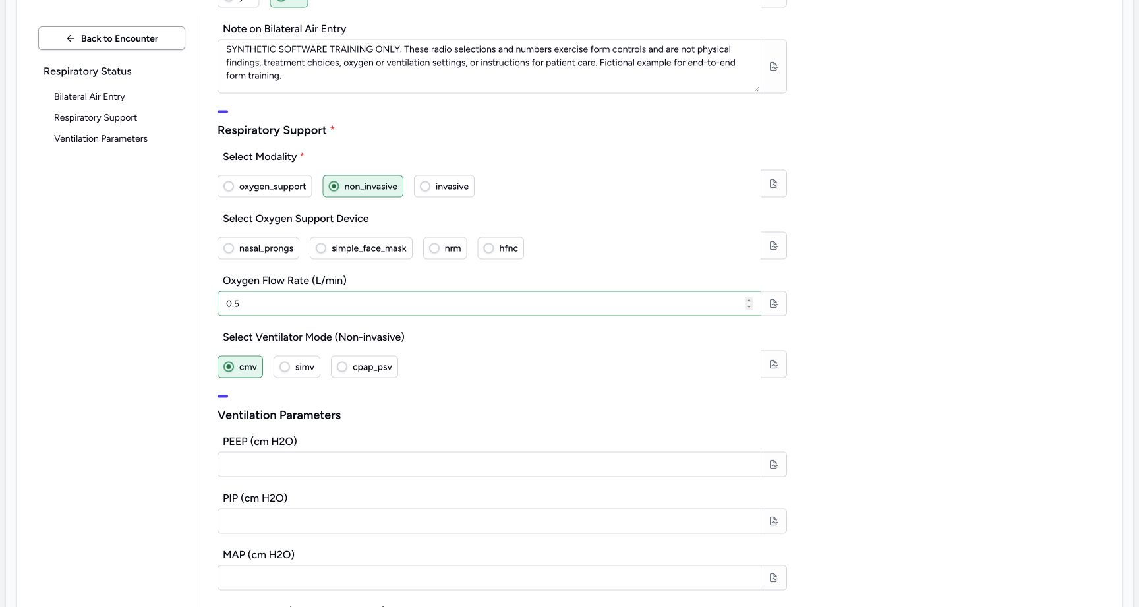Choose simv ventilator mode
The height and width of the screenshot is (607, 1139).
point(297,367)
